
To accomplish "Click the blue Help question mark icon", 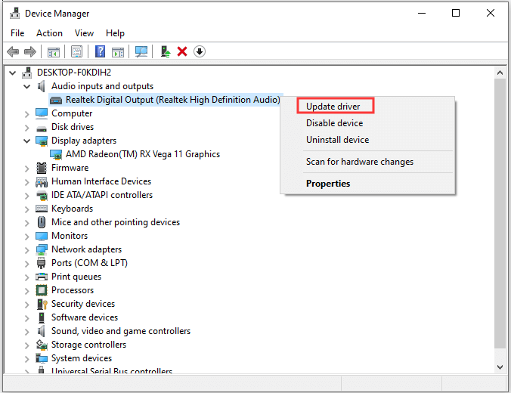I will (x=100, y=51).
